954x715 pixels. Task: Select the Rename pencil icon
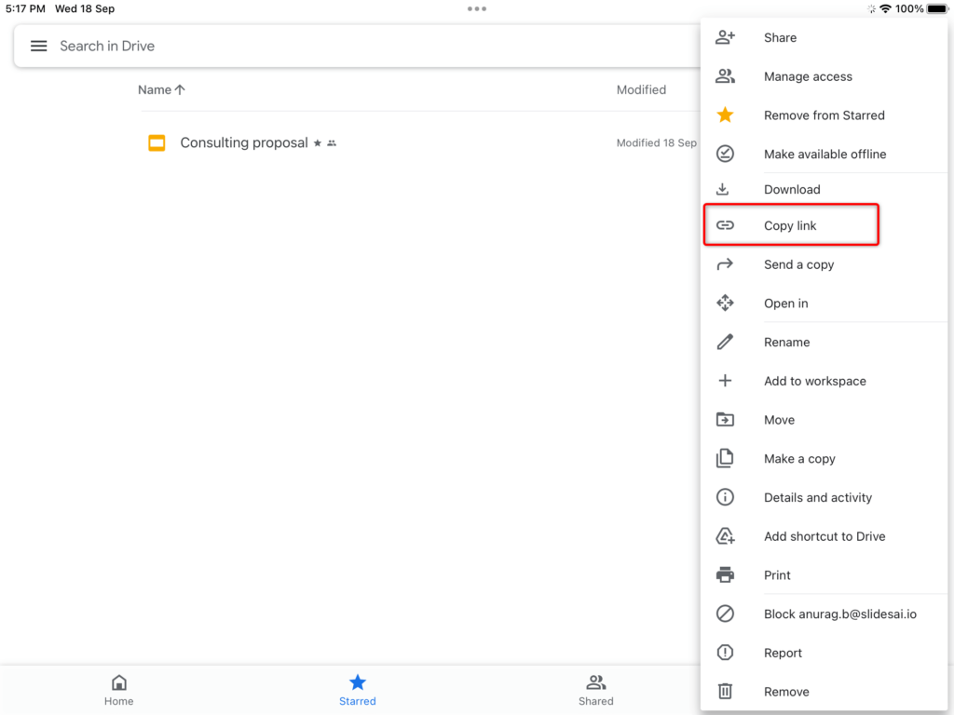(726, 342)
